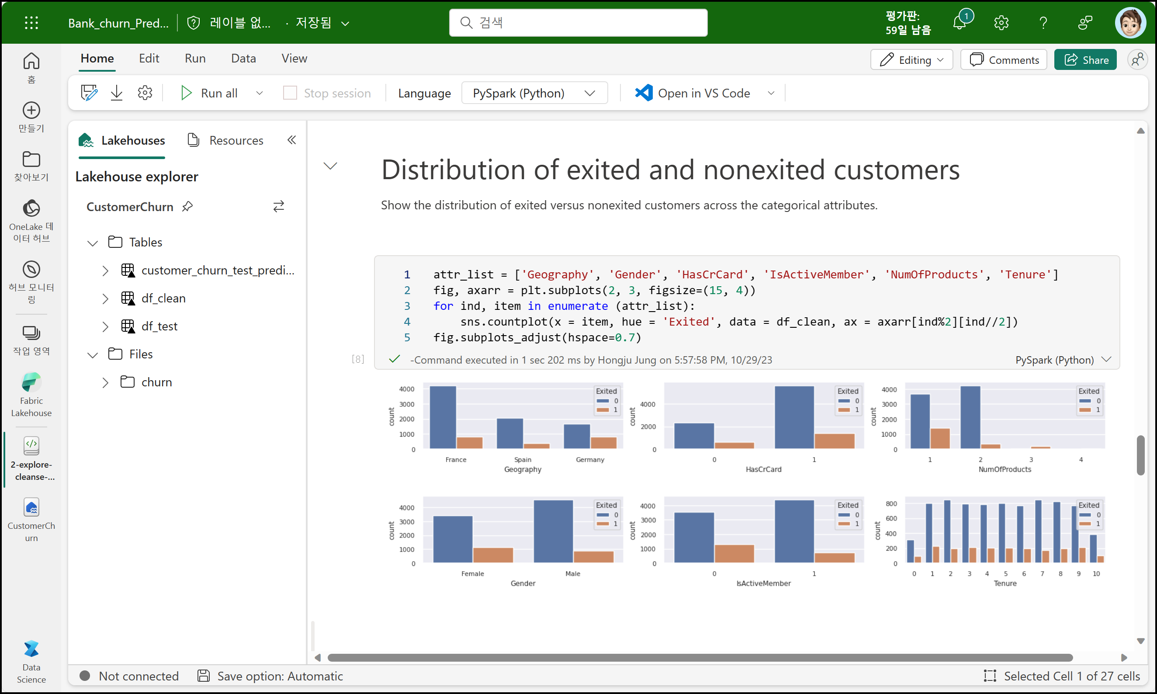Click the Comments button
Screen dimensions: 1157x694
tap(1004, 60)
